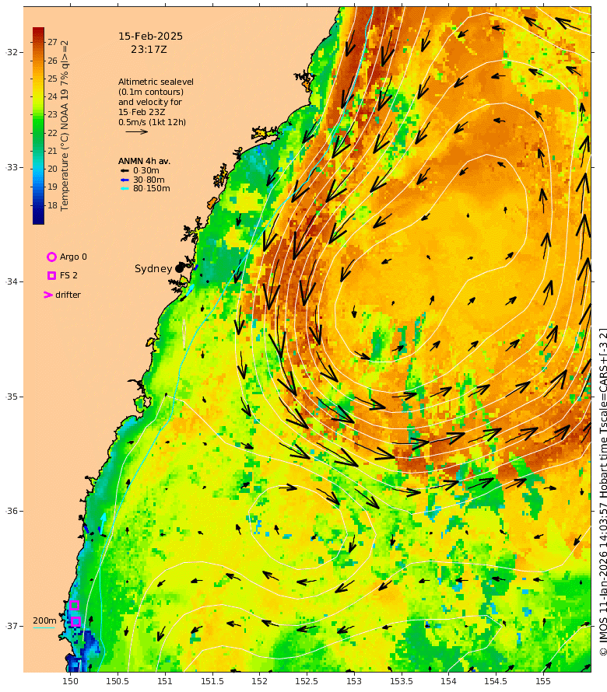The width and height of the screenshot is (607, 692).
Task: Click the velocity scale reference arrow
Action: [x=136, y=131]
